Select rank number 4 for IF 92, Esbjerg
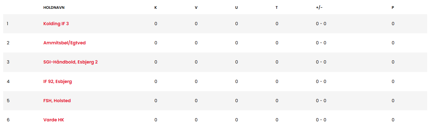This screenshot has width=430, height=127. point(8,81)
